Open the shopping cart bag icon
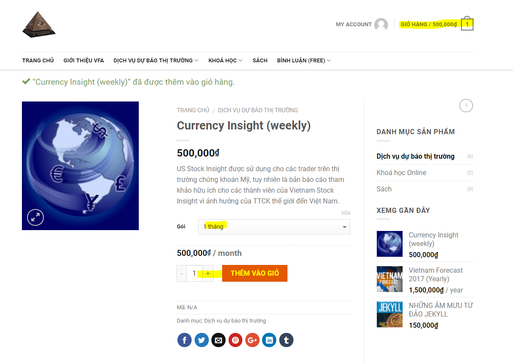This screenshot has height=363, width=513. coord(467,25)
